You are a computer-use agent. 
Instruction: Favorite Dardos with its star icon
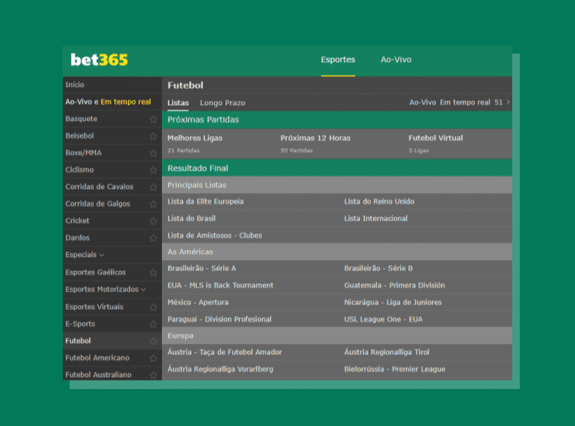pos(154,238)
